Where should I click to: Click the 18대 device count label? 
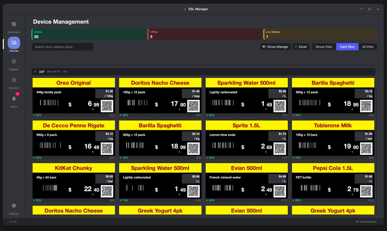point(65,72)
